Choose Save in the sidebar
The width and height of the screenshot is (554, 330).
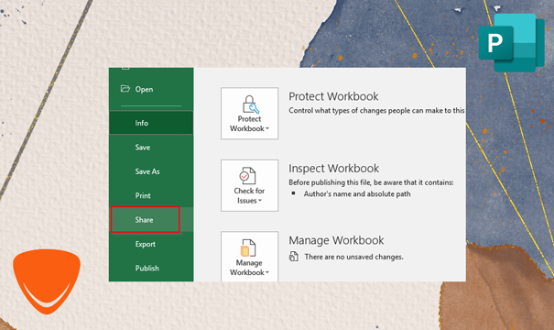pyautogui.click(x=151, y=148)
